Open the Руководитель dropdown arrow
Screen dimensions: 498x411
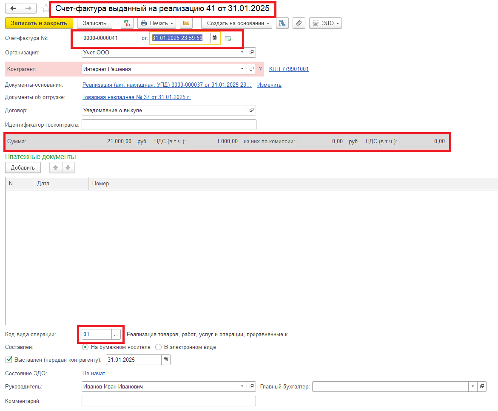click(x=242, y=387)
